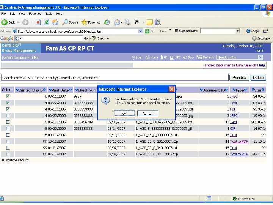This screenshot has height=205, width=273.
Task: Uncheck the Text document row checkbox
Action: 8,102
